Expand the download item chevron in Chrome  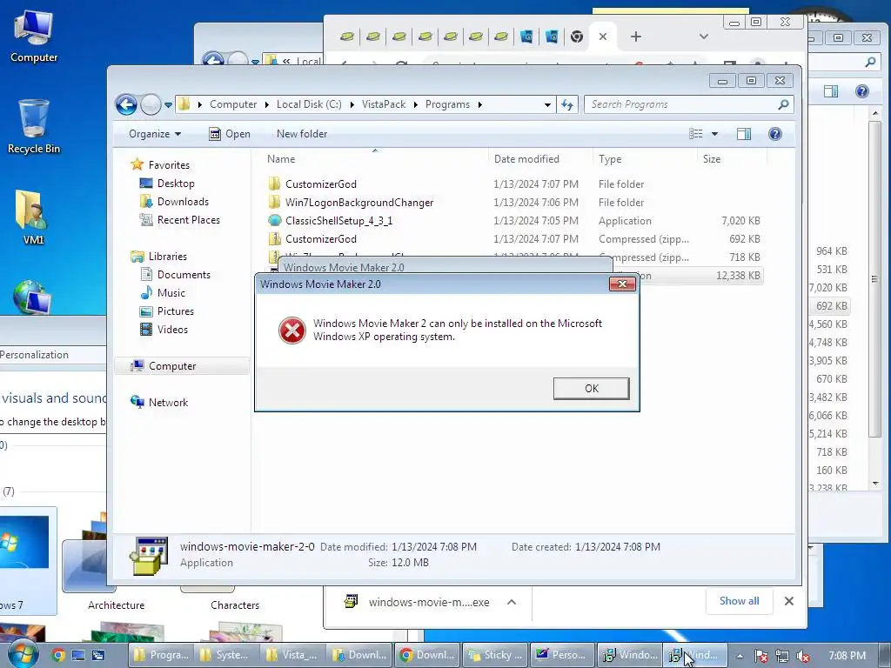(x=512, y=602)
